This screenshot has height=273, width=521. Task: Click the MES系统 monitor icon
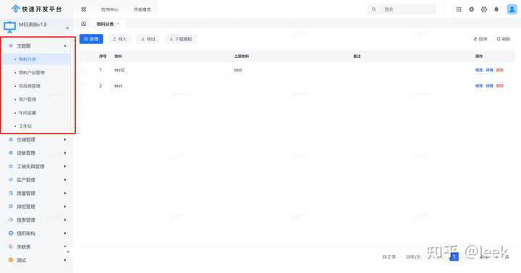tap(9, 27)
